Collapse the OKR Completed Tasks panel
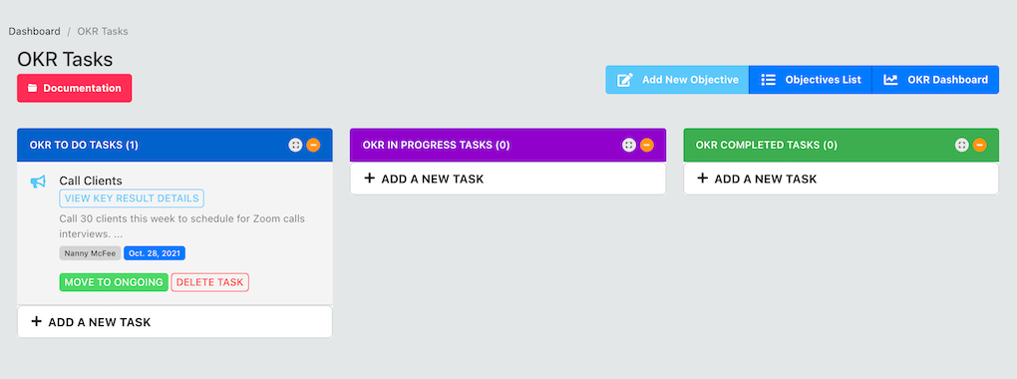The height and width of the screenshot is (379, 1017). pyautogui.click(x=979, y=145)
